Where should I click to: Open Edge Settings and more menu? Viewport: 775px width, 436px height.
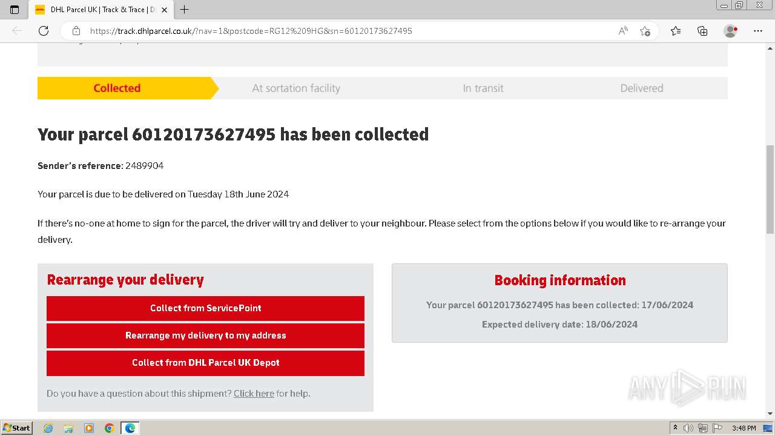pyautogui.click(x=757, y=31)
